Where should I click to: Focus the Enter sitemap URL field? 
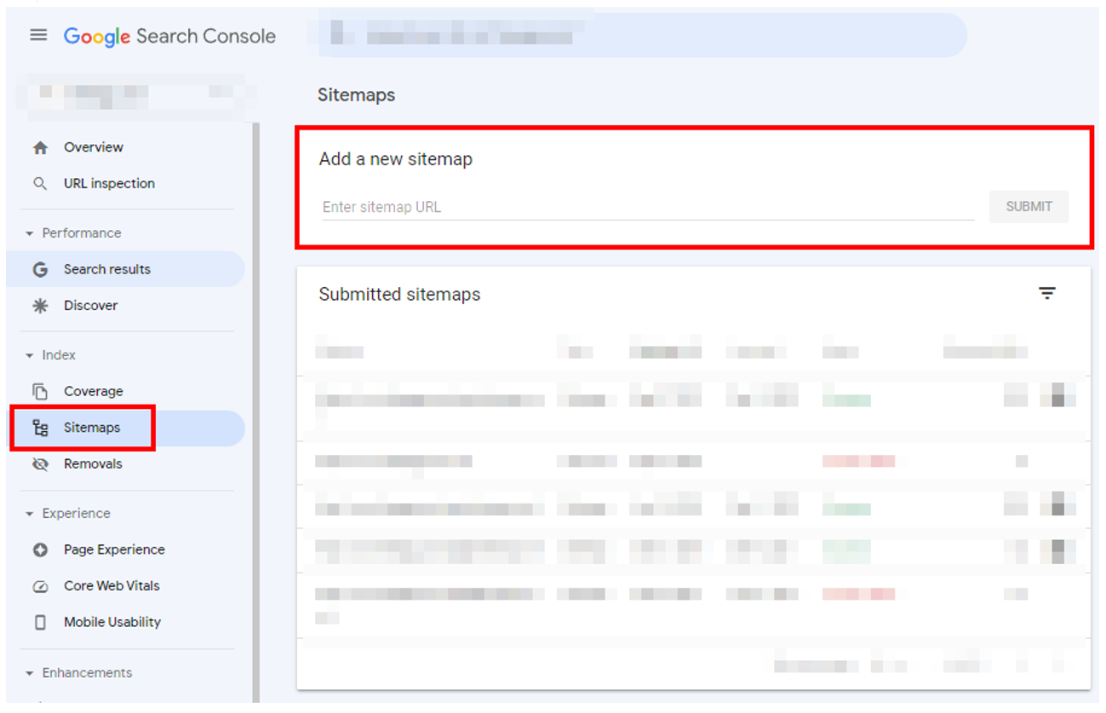pyautogui.click(x=648, y=207)
